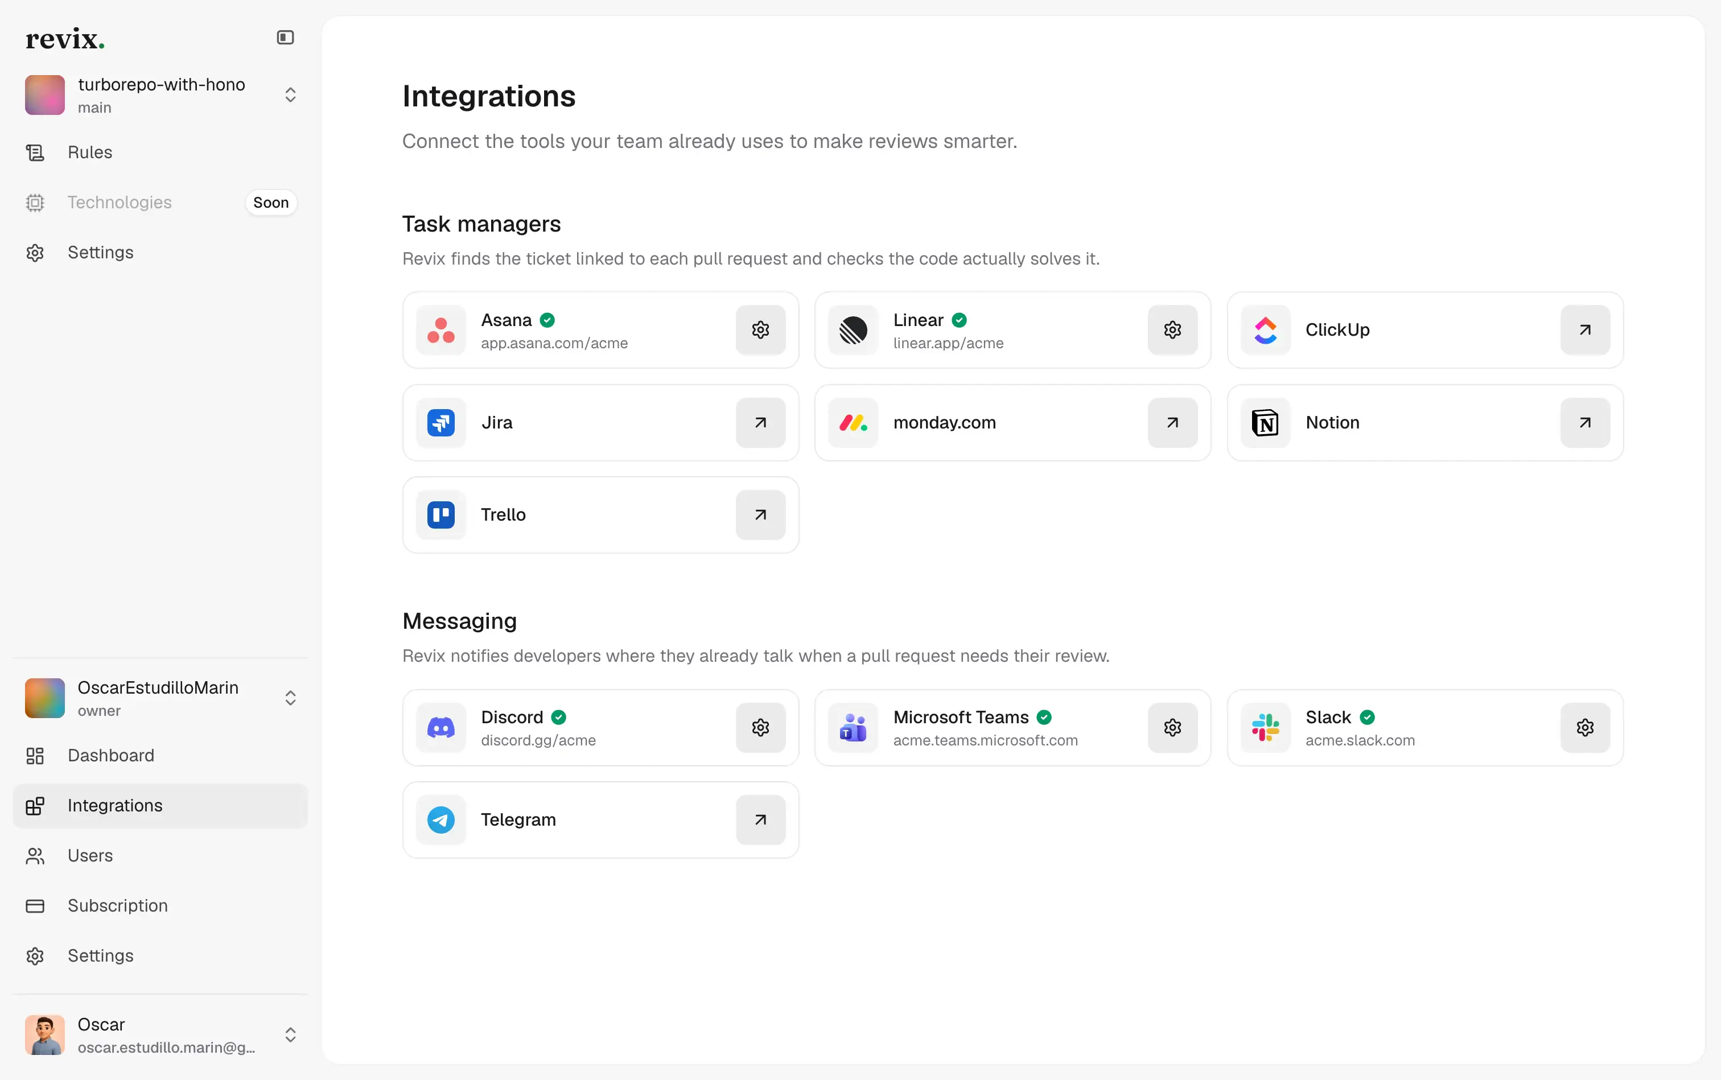
Task: Click the Discord logo icon
Action: point(441,728)
